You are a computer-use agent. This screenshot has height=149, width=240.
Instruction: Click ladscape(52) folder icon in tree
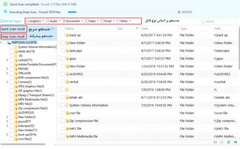click(x=16, y=126)
